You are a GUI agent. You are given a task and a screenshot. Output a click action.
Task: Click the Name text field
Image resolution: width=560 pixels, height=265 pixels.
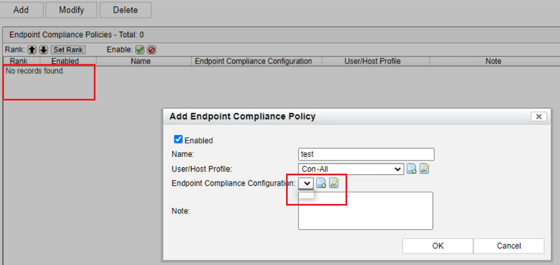point(366,154)
